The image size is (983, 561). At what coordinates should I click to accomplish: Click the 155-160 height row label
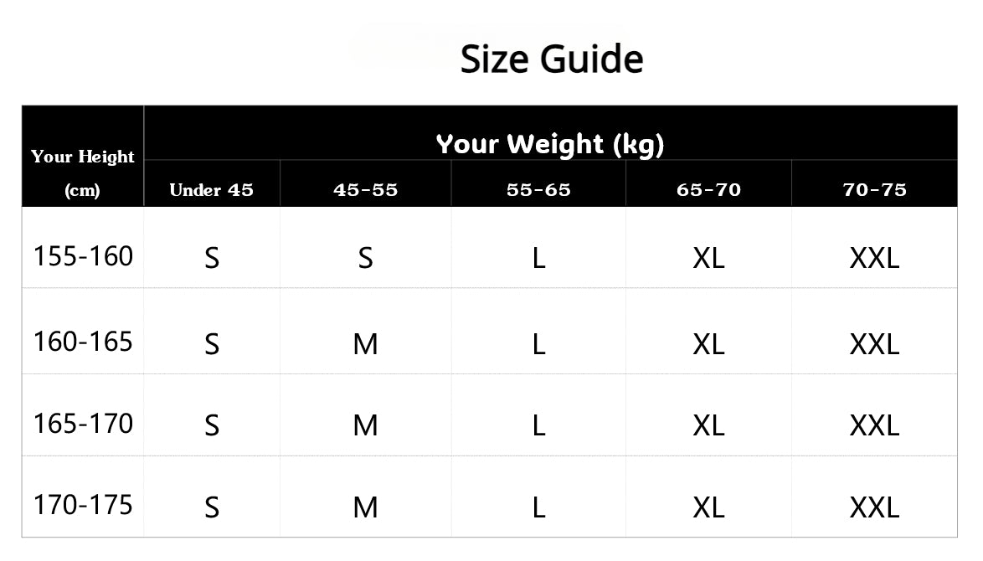tap(83, 256)
